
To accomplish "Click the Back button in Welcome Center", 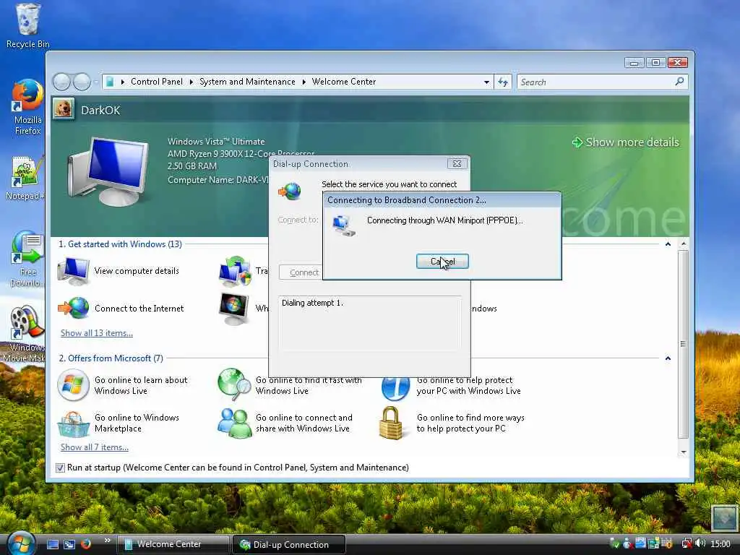I will (x=61, y=82).
